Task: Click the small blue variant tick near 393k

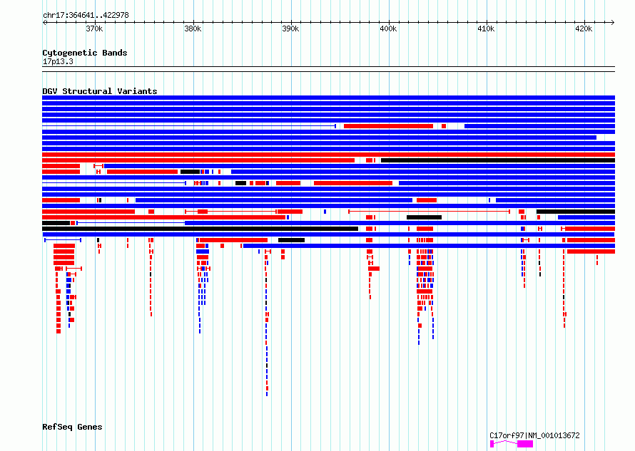Action: [325, 212]
